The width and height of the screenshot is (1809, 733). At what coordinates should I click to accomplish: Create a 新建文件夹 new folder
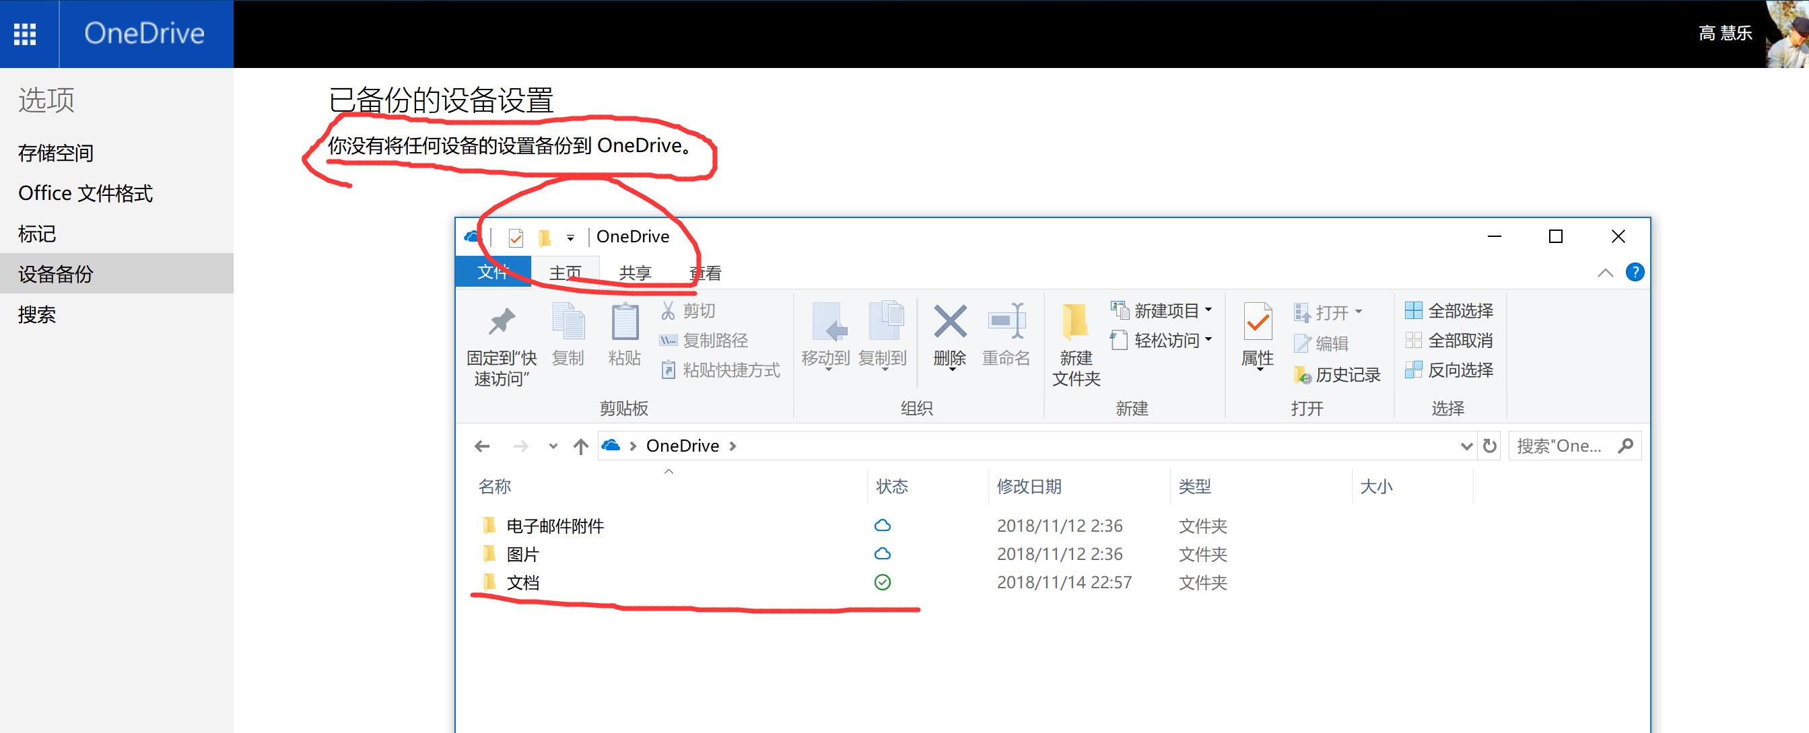1076,344
